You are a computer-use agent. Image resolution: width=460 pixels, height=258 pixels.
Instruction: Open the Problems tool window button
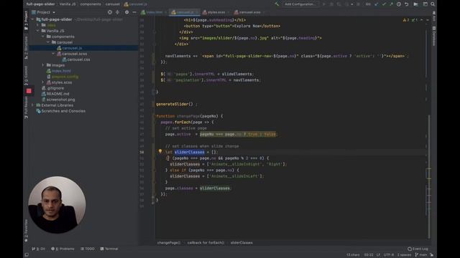pyautogui.click(x=63, y=249)
